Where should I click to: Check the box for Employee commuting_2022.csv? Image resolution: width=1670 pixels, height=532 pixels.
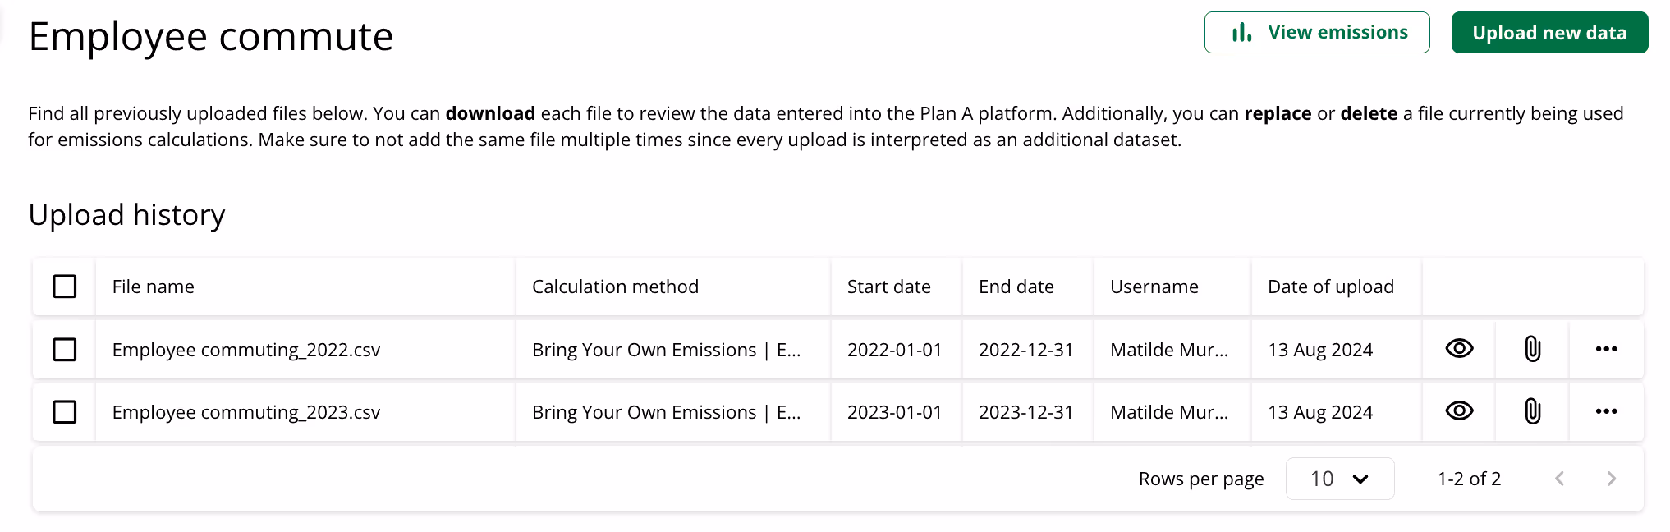click(x=64, y=350)
